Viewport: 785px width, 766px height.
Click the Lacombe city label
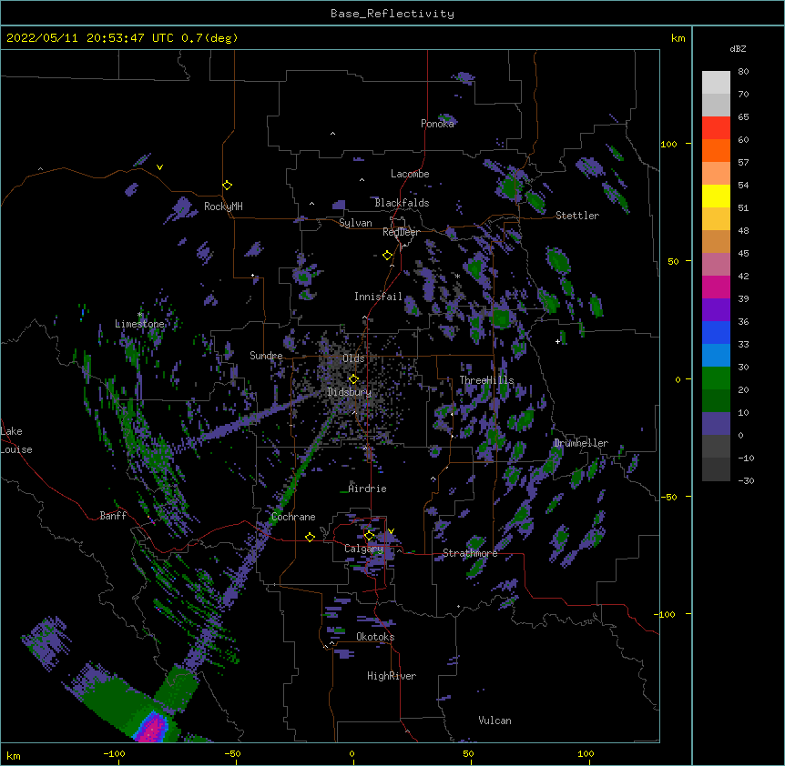coord(410,174)
